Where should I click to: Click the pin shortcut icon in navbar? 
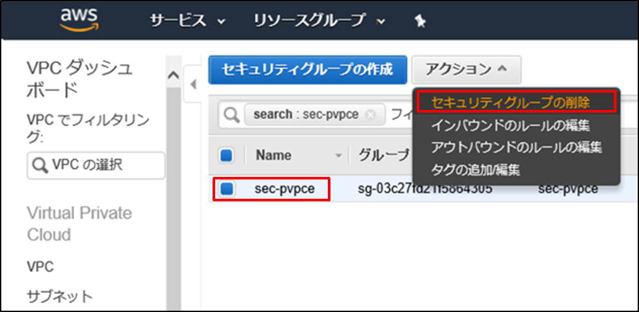[x=419, y=21]
